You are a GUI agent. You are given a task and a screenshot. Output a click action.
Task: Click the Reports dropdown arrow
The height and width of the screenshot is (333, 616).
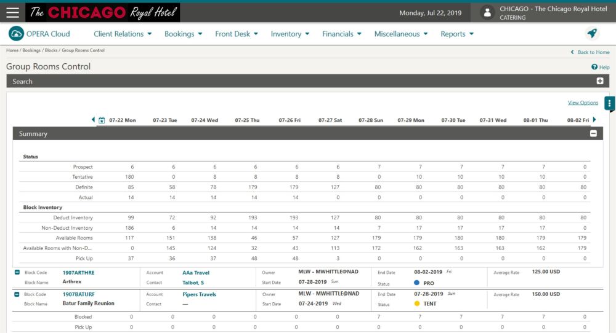(471, 34)
